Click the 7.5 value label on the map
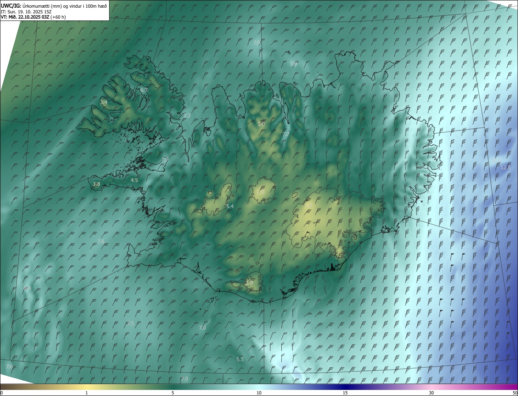Screen dimensions: 518x396 click(130, 324)
